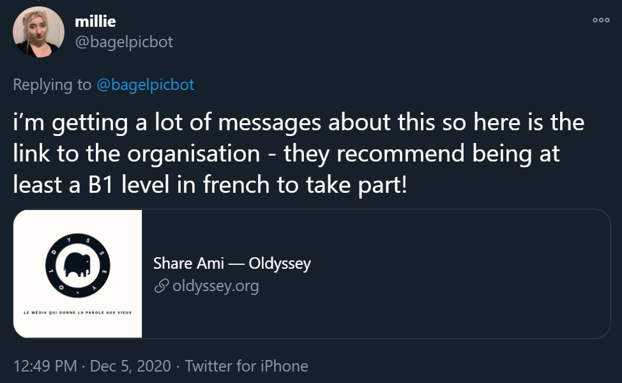Select the @bagelpicbot handle under millie

coord(124,42)
